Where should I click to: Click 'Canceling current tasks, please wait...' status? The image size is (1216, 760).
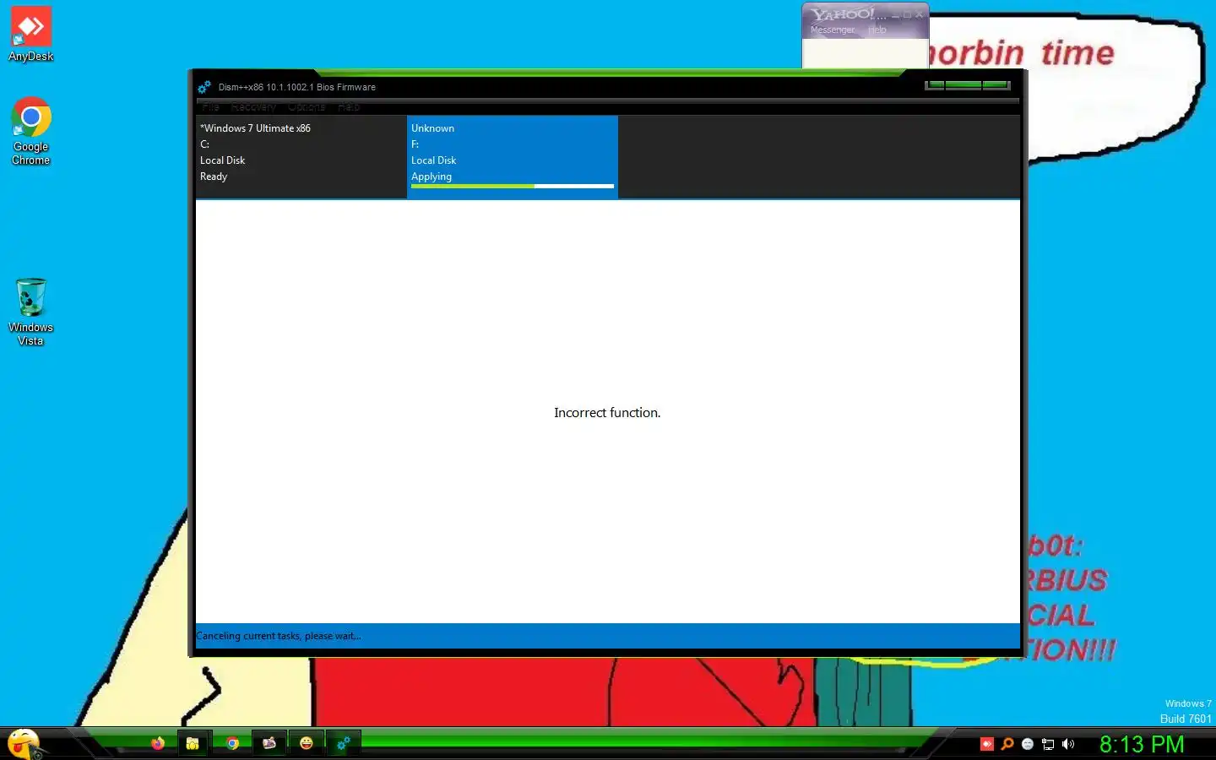point(279,636)
